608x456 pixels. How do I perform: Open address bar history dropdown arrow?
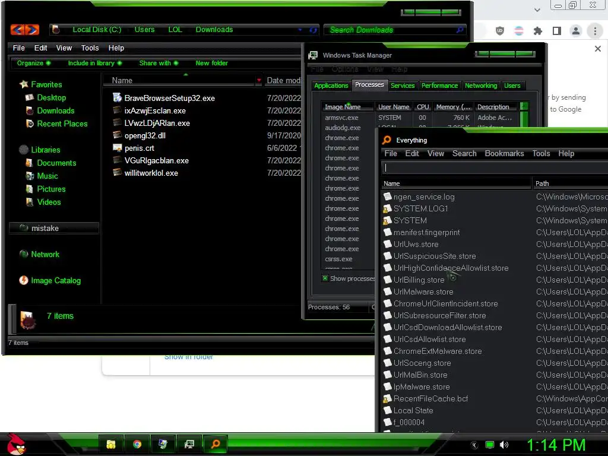point(300,30)
